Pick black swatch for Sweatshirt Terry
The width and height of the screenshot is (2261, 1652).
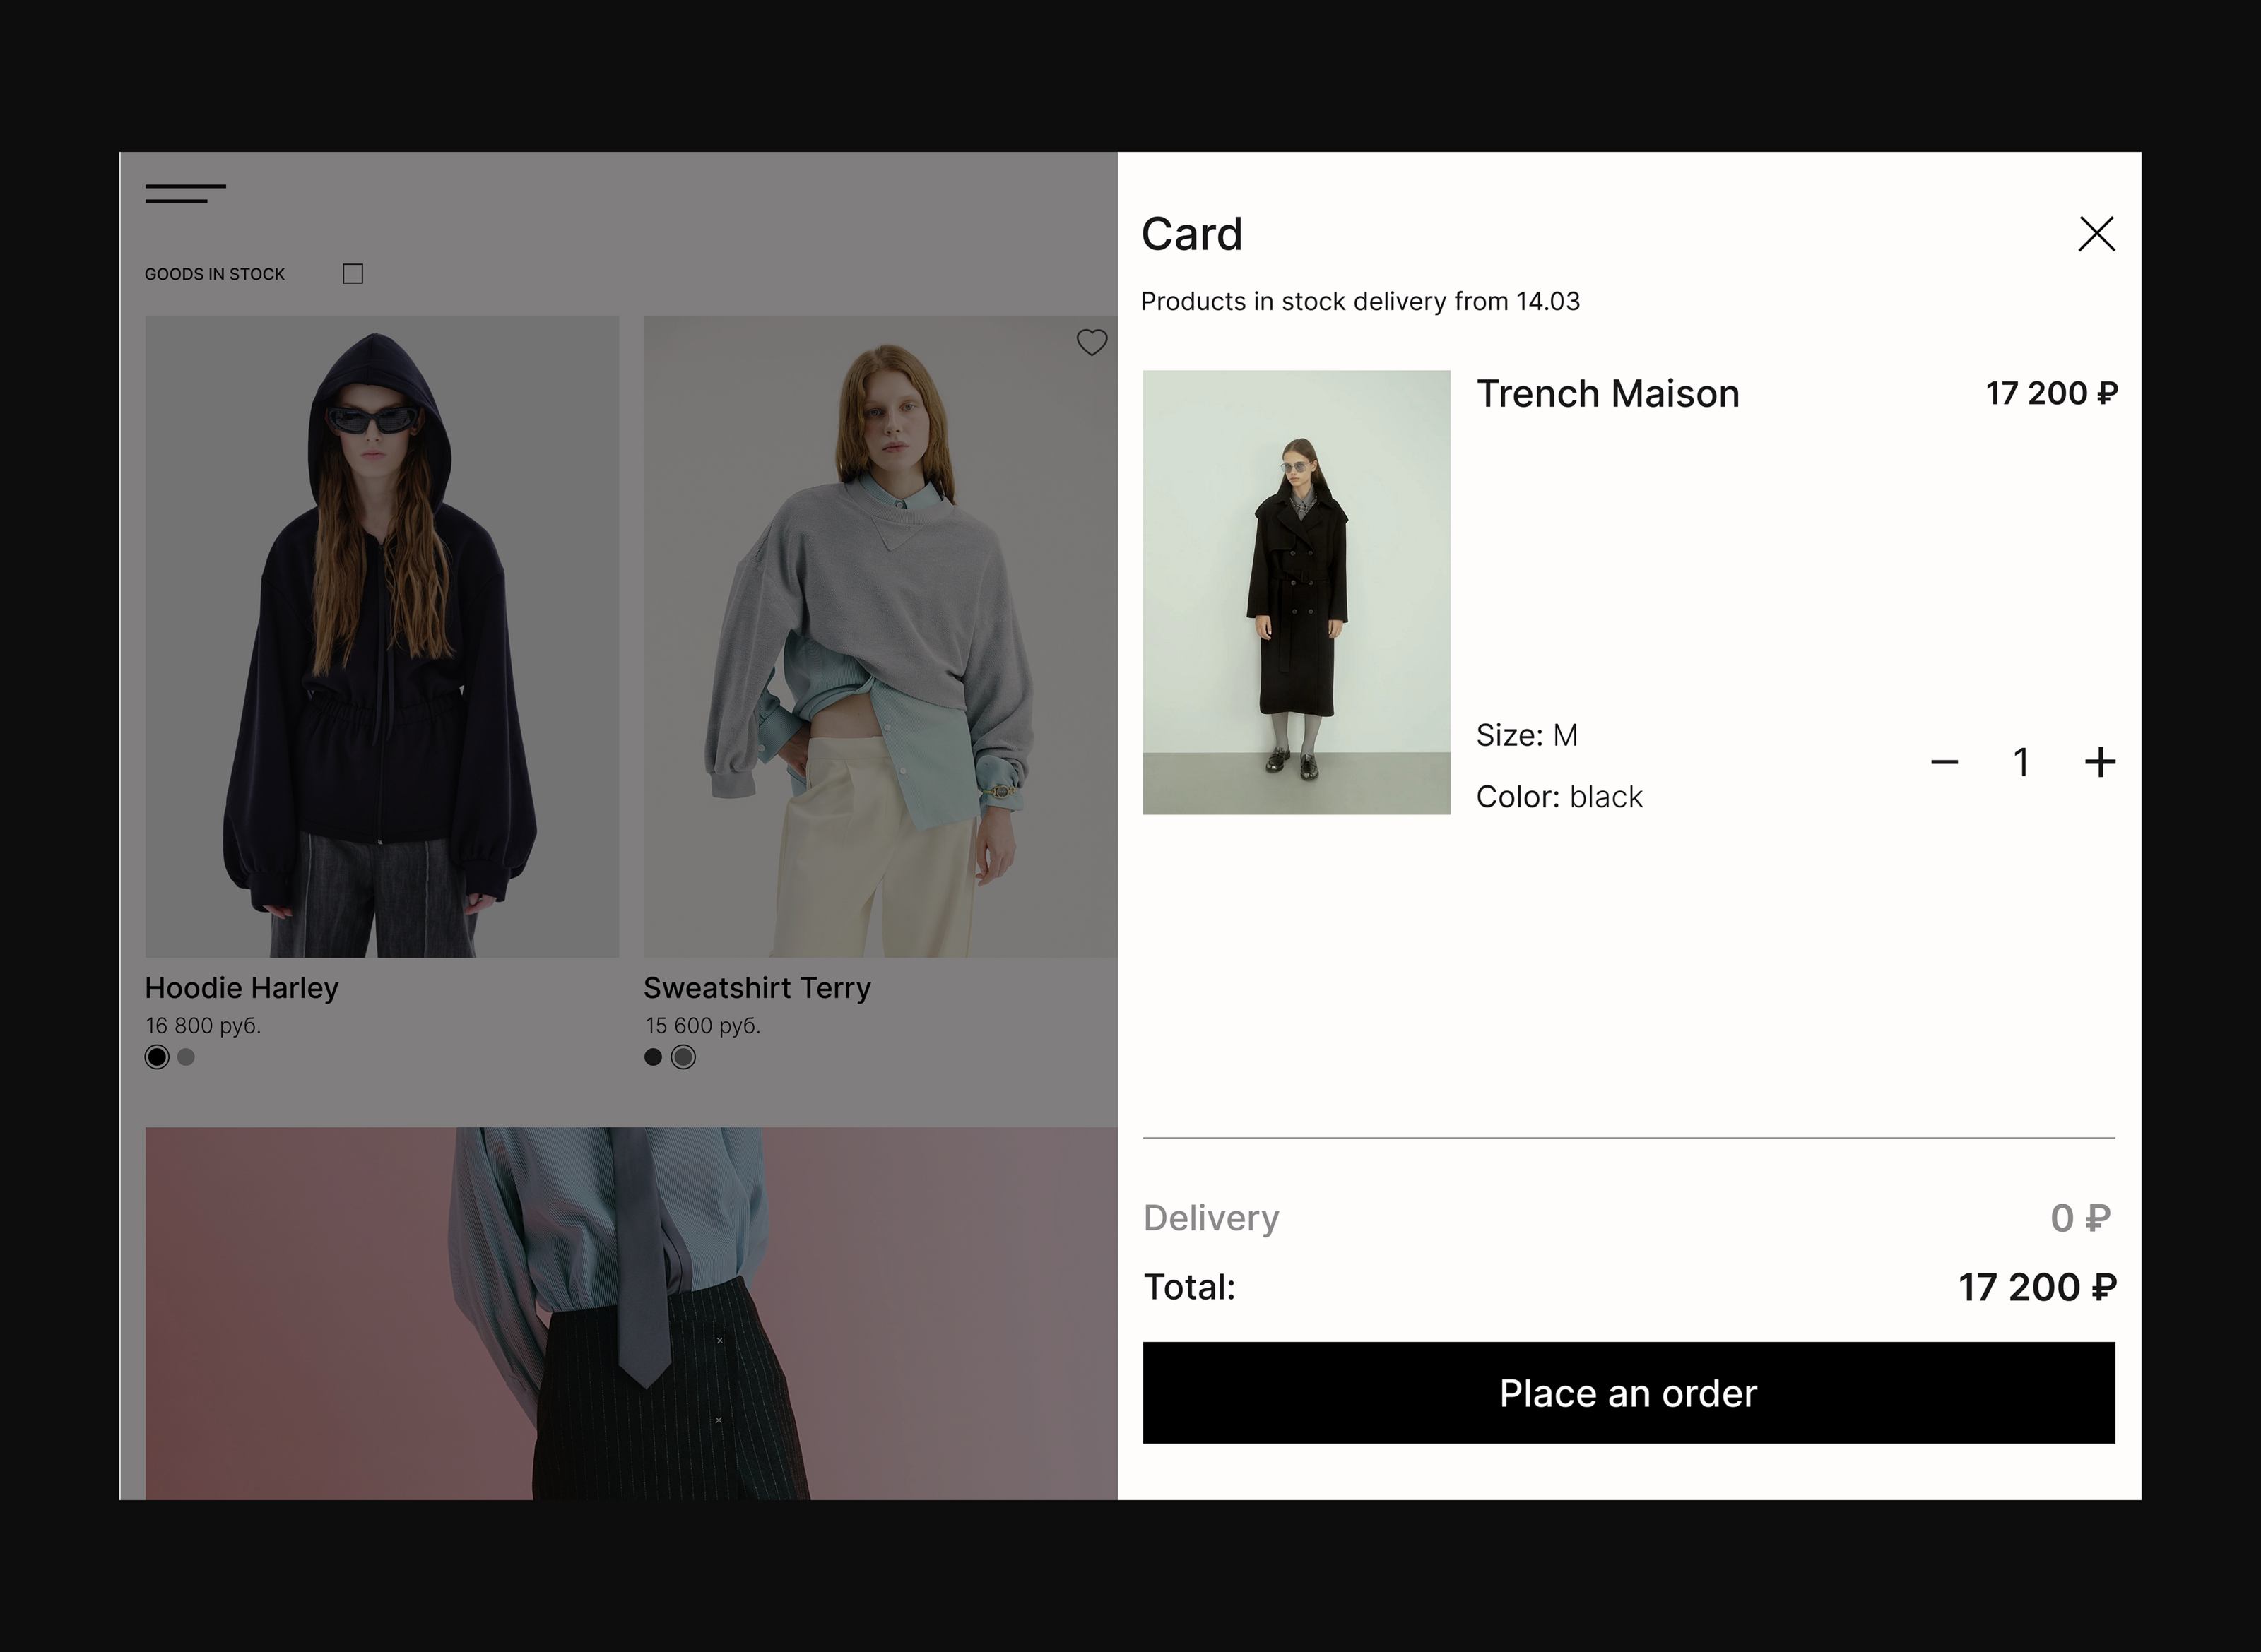coord(654,1057)
